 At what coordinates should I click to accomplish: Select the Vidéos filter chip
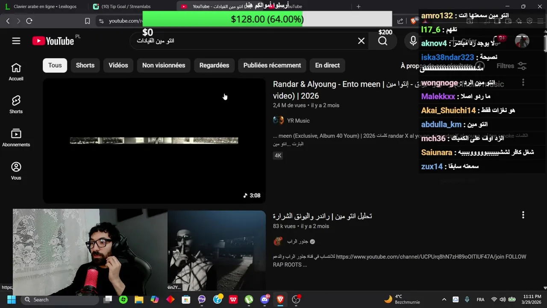pos(118,65)
